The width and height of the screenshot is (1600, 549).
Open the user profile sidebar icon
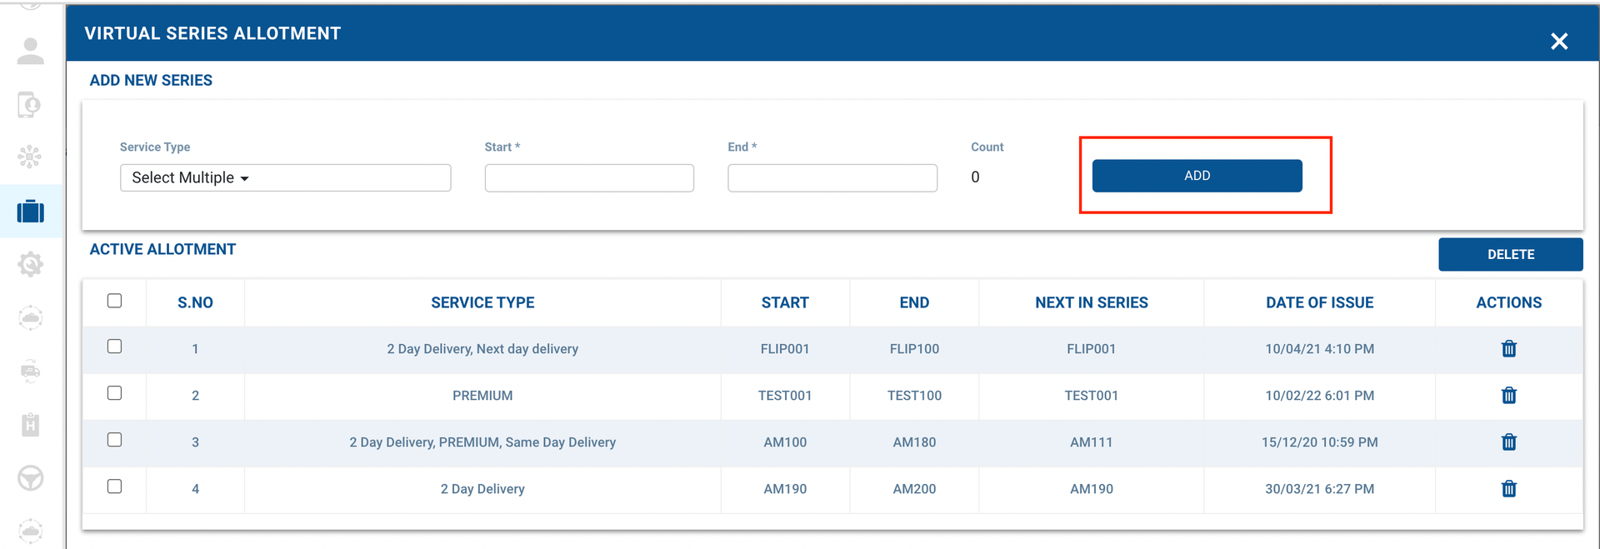point(31,52)
